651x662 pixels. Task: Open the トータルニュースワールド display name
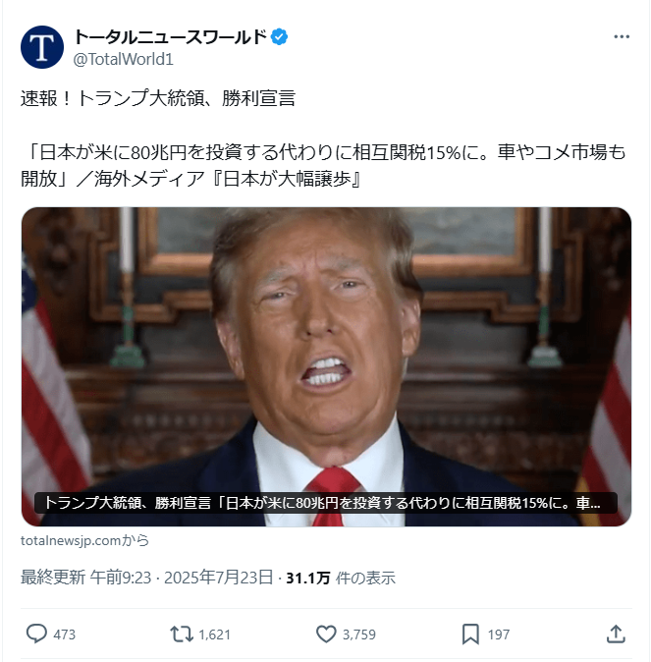[x=171, y=37]
